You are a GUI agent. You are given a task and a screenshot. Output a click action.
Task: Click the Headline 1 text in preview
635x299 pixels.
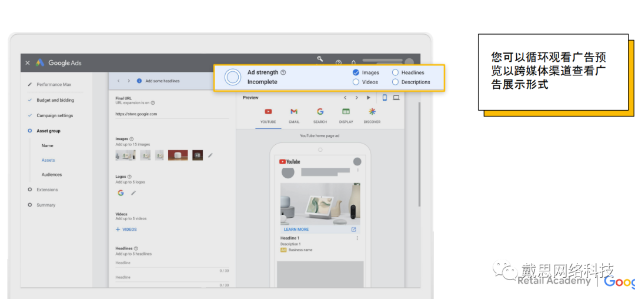point(290,238)
